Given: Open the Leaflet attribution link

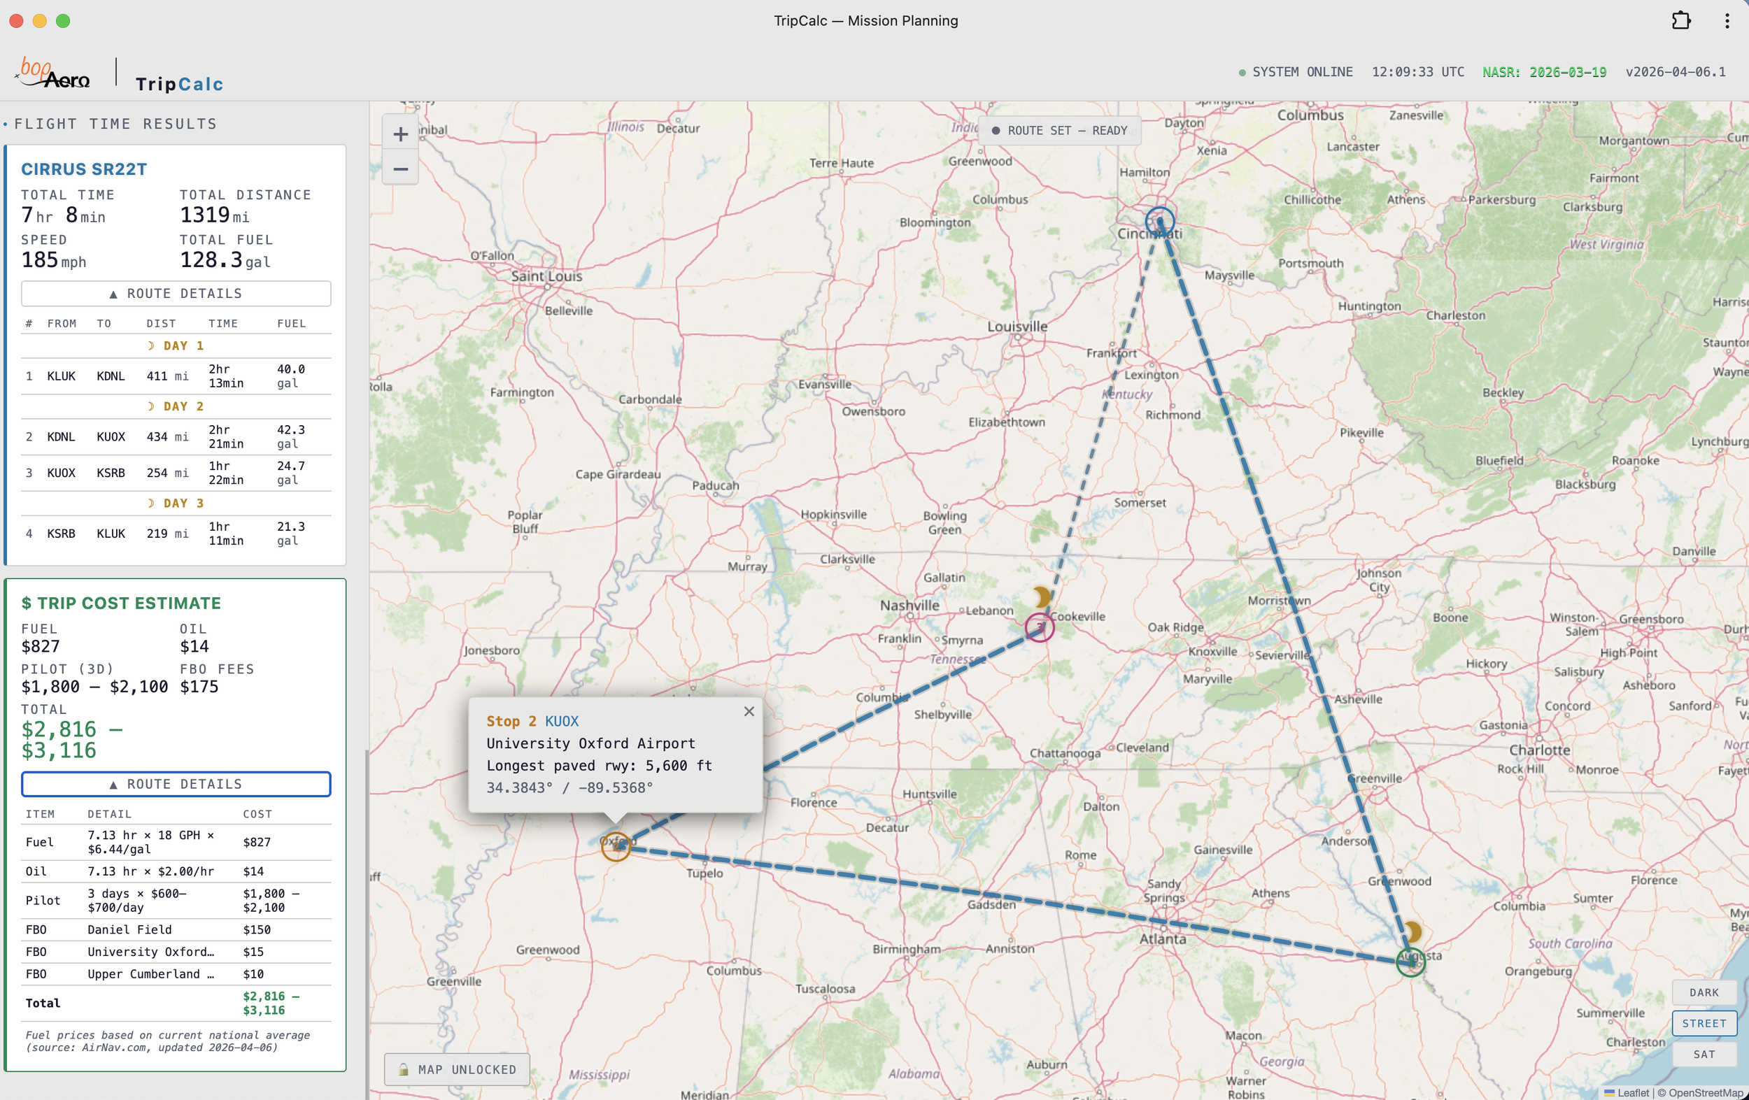Looking at the screenshot, I should coord(1633,1093).
